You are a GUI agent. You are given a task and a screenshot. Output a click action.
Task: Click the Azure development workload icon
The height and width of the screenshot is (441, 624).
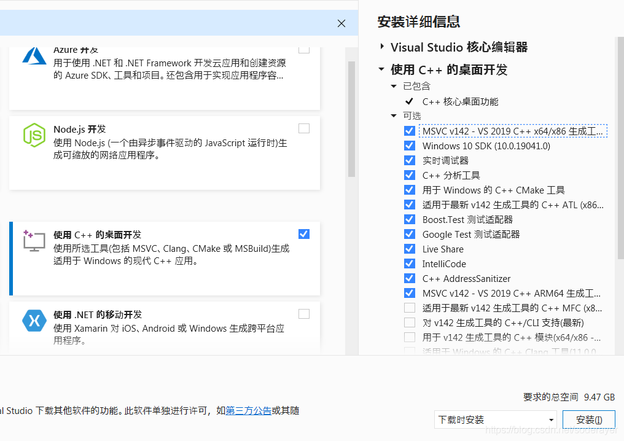click(x=34, y=56)
